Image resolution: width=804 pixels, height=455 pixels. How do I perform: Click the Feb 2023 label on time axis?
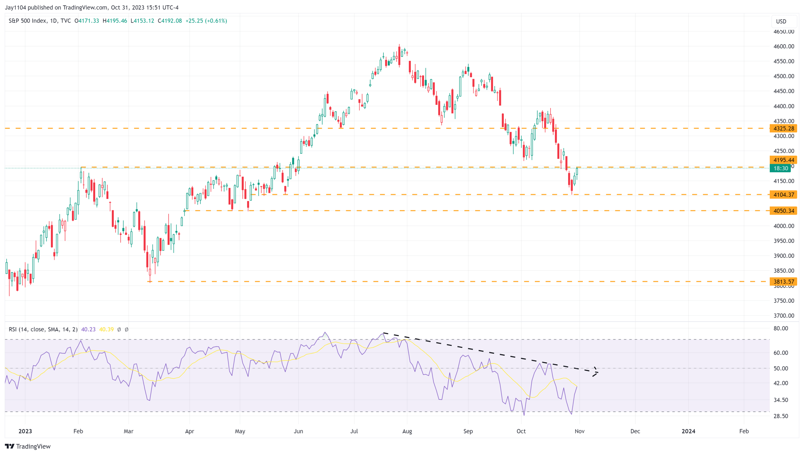(78, 431)
